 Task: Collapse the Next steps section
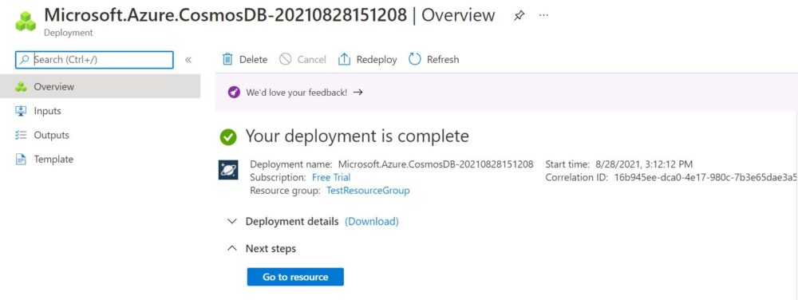point(232,249)
